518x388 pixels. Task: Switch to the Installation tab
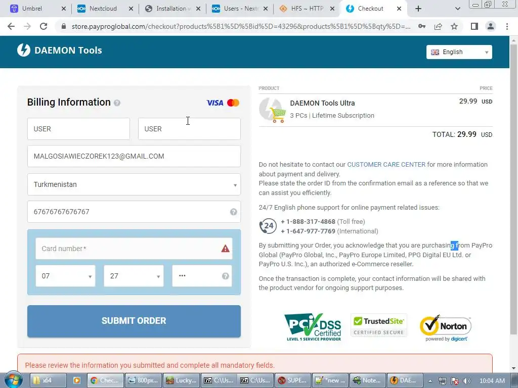(x=171, y=9)
